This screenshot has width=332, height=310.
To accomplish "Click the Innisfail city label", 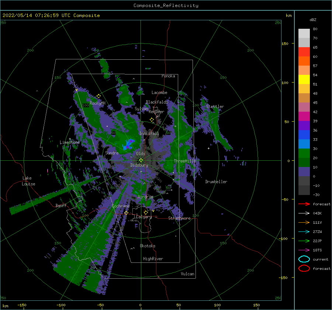I will click(x=149, y=133).
